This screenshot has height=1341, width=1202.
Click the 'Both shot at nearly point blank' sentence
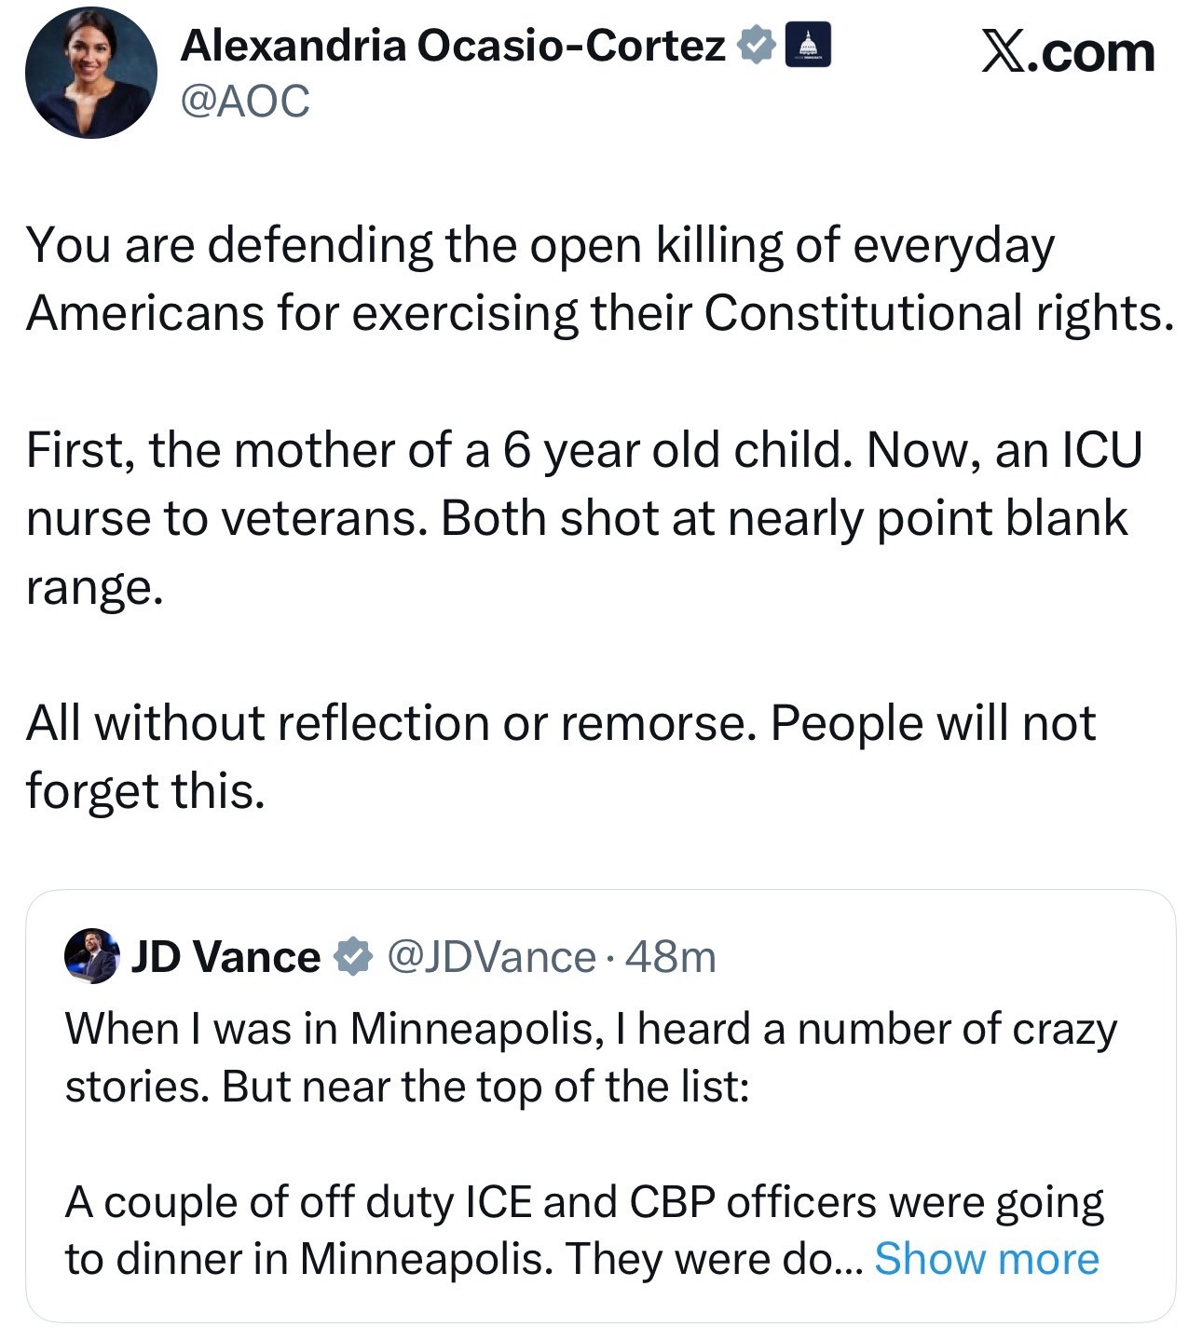click(x=783, y=518)
